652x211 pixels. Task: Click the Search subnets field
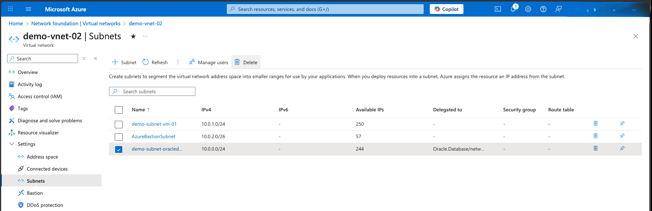click(152, 91)
